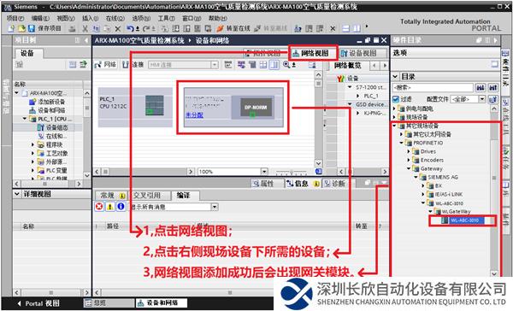513x311 pixels.
Task: Open the 100% zoom level dropdown
Action: pyautogui.click(x=264, y=172)
